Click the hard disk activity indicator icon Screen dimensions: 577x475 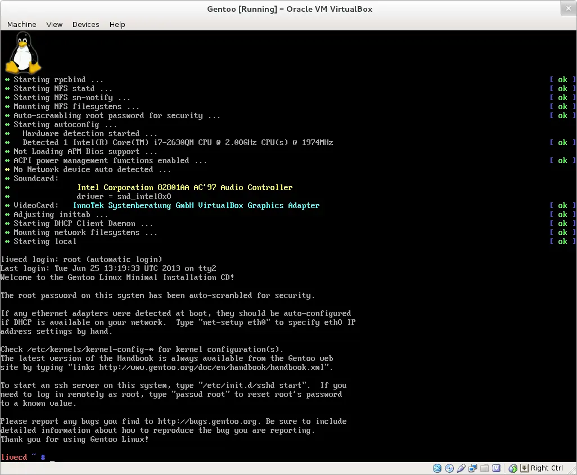point(437,468)
